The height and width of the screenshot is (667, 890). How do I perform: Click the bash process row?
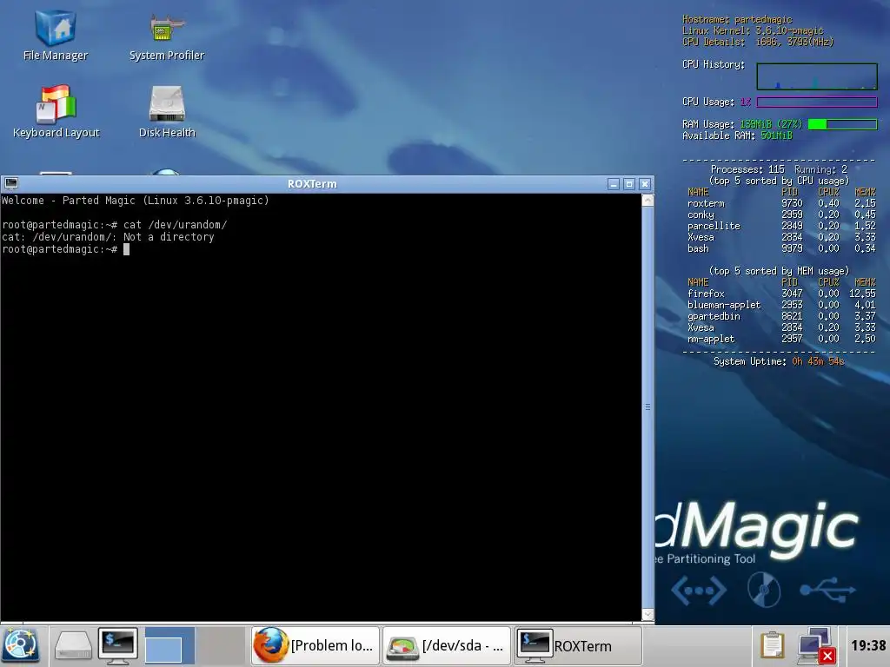[781, 248]
